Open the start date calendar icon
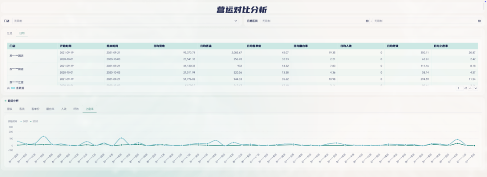Screen dimensions: 487x177 [x=367, y=21]
